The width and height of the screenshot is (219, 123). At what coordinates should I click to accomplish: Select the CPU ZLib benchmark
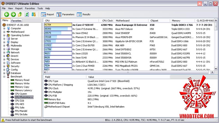pyautogui.click(x=19, y=101)
